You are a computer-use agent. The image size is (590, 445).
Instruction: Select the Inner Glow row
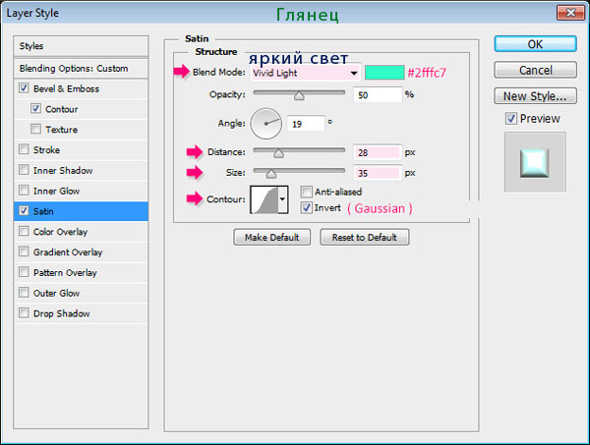point(81,191)
